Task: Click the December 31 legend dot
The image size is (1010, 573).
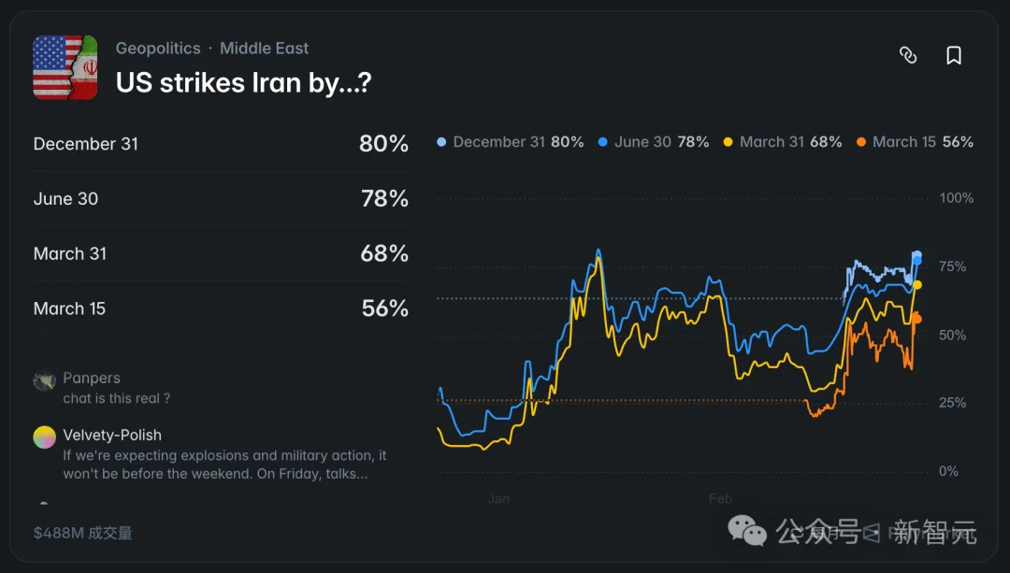Action: [x=441, y=142]
